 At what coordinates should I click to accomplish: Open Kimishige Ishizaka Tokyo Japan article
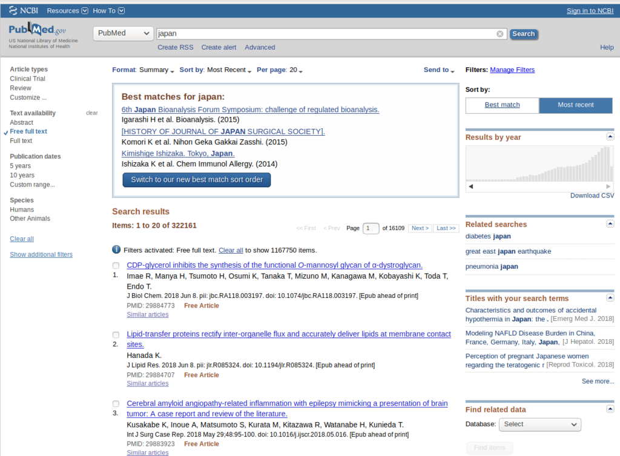pos(178,153)
